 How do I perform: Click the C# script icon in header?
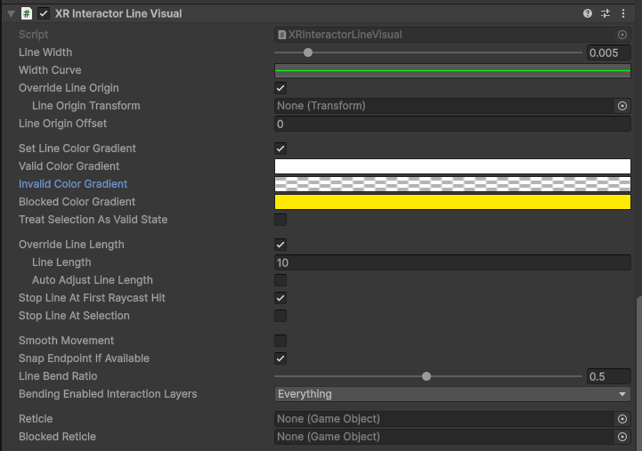point(27,13)
